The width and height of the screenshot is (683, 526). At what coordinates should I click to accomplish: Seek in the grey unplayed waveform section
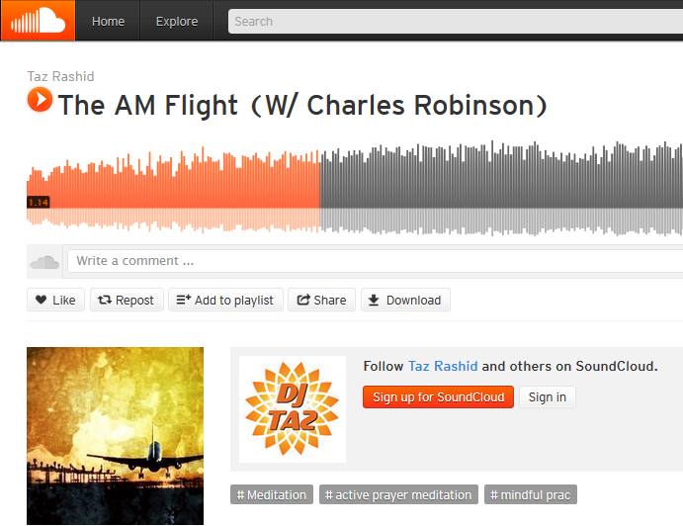pyautogui.click(x=501, y=188)
